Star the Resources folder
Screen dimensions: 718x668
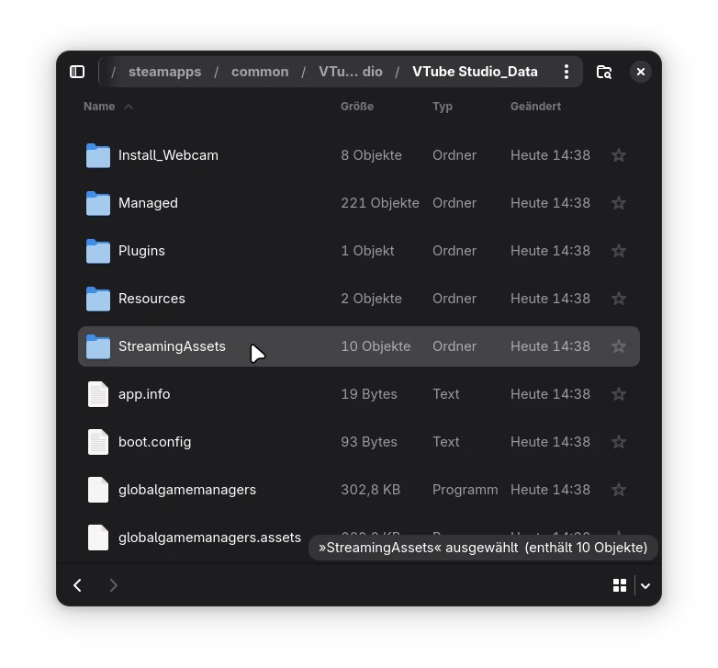[x=619, y=299]
